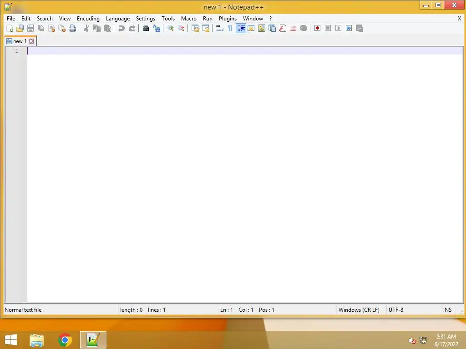Click Windows (CR LF) status field
466x349 pixels.
[359, 310]
